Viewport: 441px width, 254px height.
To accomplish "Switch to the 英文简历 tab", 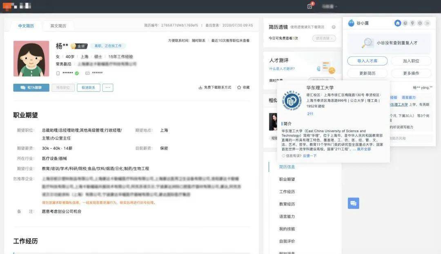I will pyautogui.click(x=58, y=26).
